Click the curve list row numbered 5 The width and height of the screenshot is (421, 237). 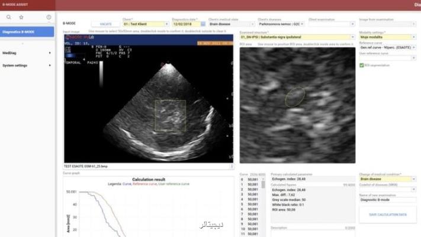pyautogui.click(x=250, y=204)
